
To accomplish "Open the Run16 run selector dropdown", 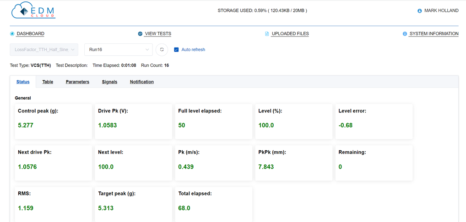I will tap(119, 49).
